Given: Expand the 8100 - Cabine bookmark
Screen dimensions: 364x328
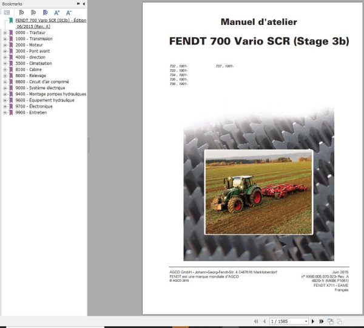Looking at the screenshot, I should tap(5, 70).
